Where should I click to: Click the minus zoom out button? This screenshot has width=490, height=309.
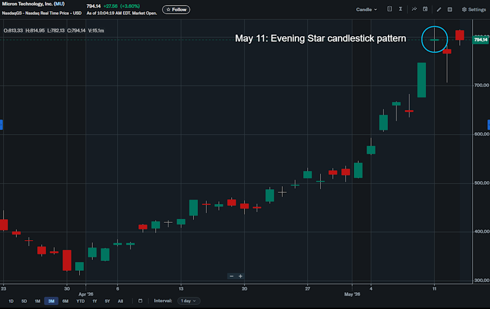click(232, 276)
